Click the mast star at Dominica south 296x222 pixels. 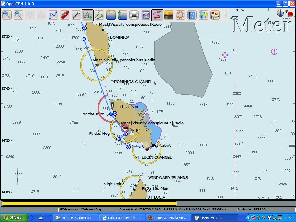coord(97,65)
